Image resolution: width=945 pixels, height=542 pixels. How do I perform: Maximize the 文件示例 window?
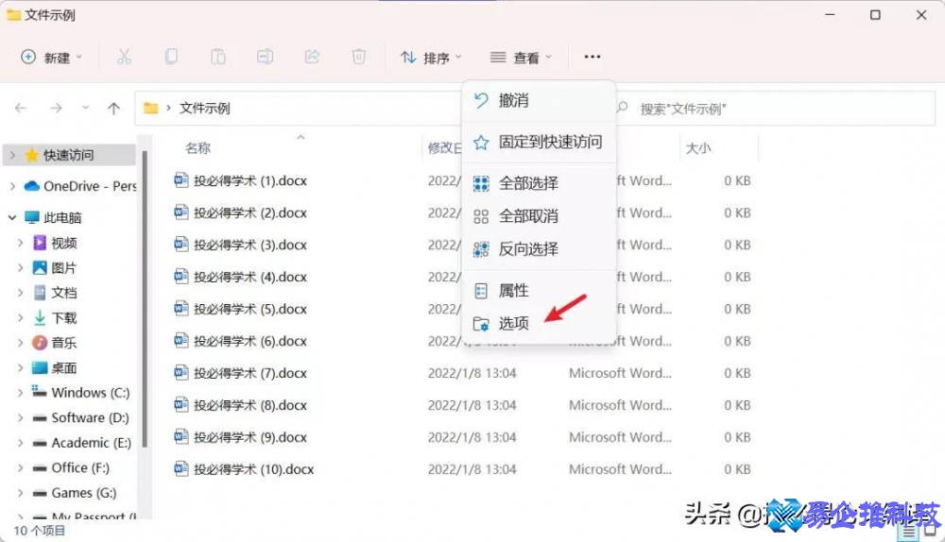(x=875, y=15)
